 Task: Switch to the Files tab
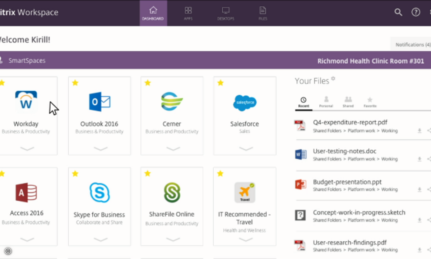pyautogui.click(x=263, y=13)
